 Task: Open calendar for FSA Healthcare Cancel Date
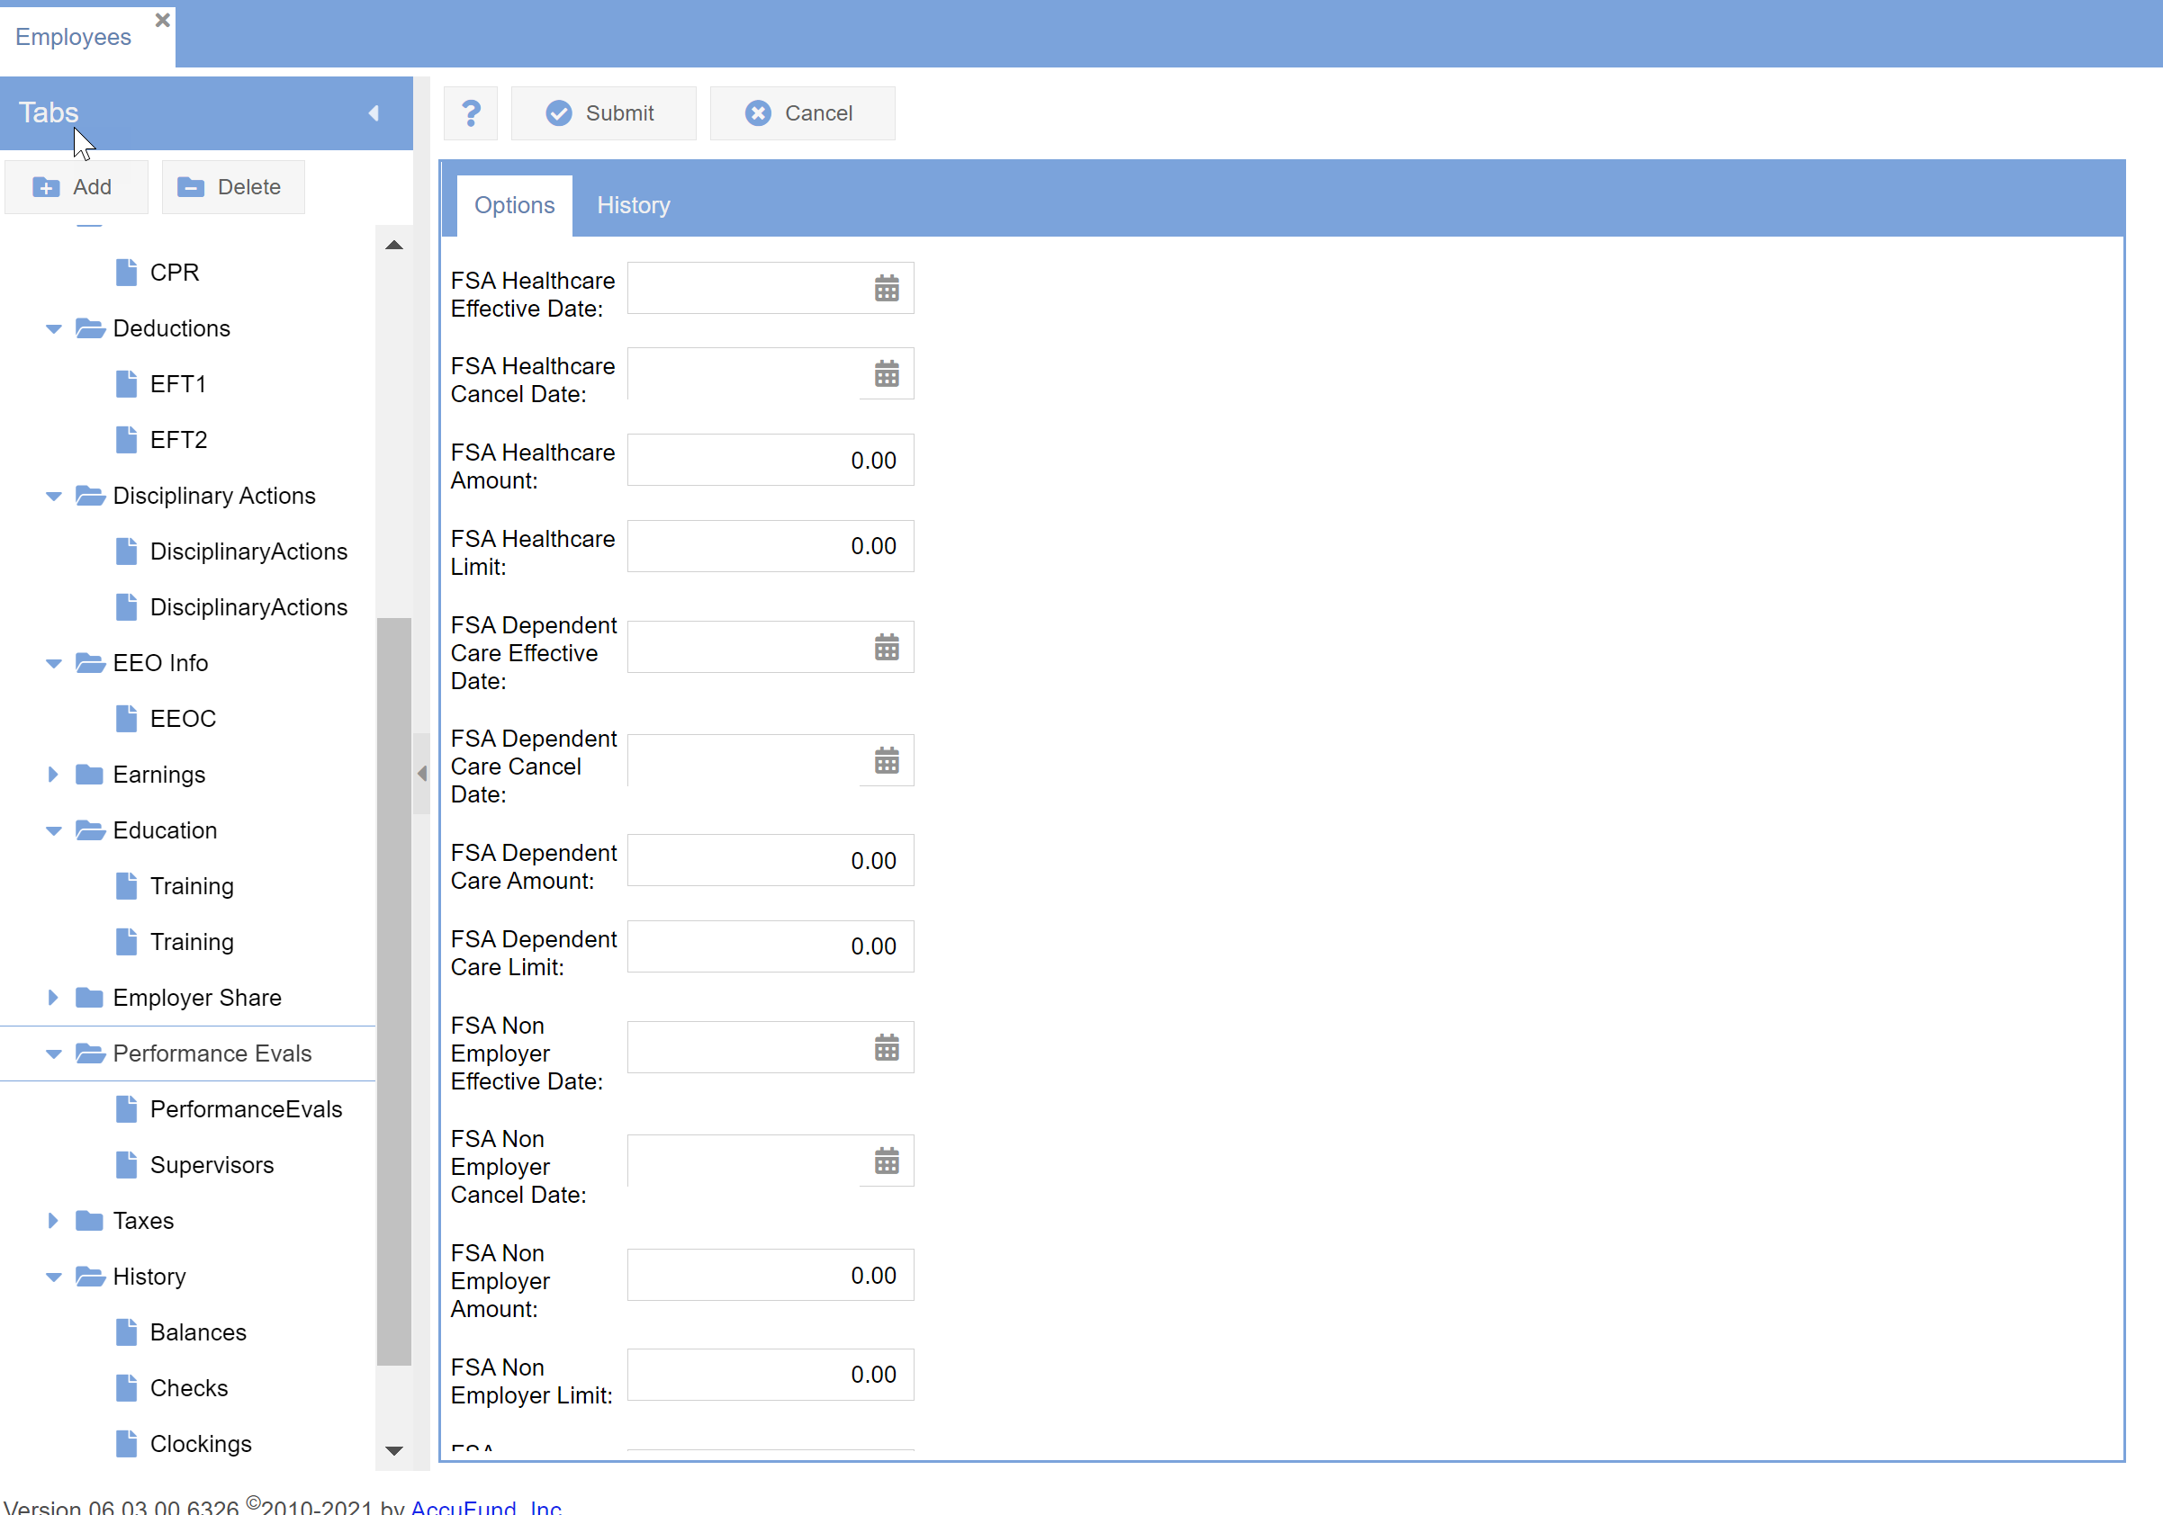tap(886, 374)
